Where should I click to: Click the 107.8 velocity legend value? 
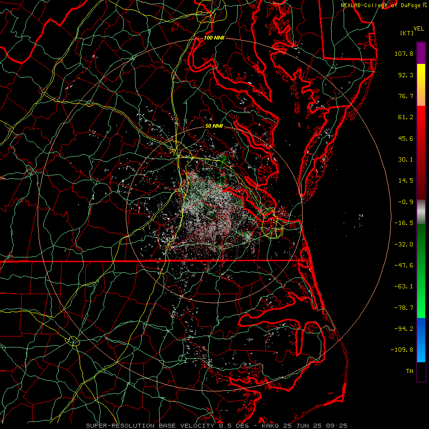point(404,53)
